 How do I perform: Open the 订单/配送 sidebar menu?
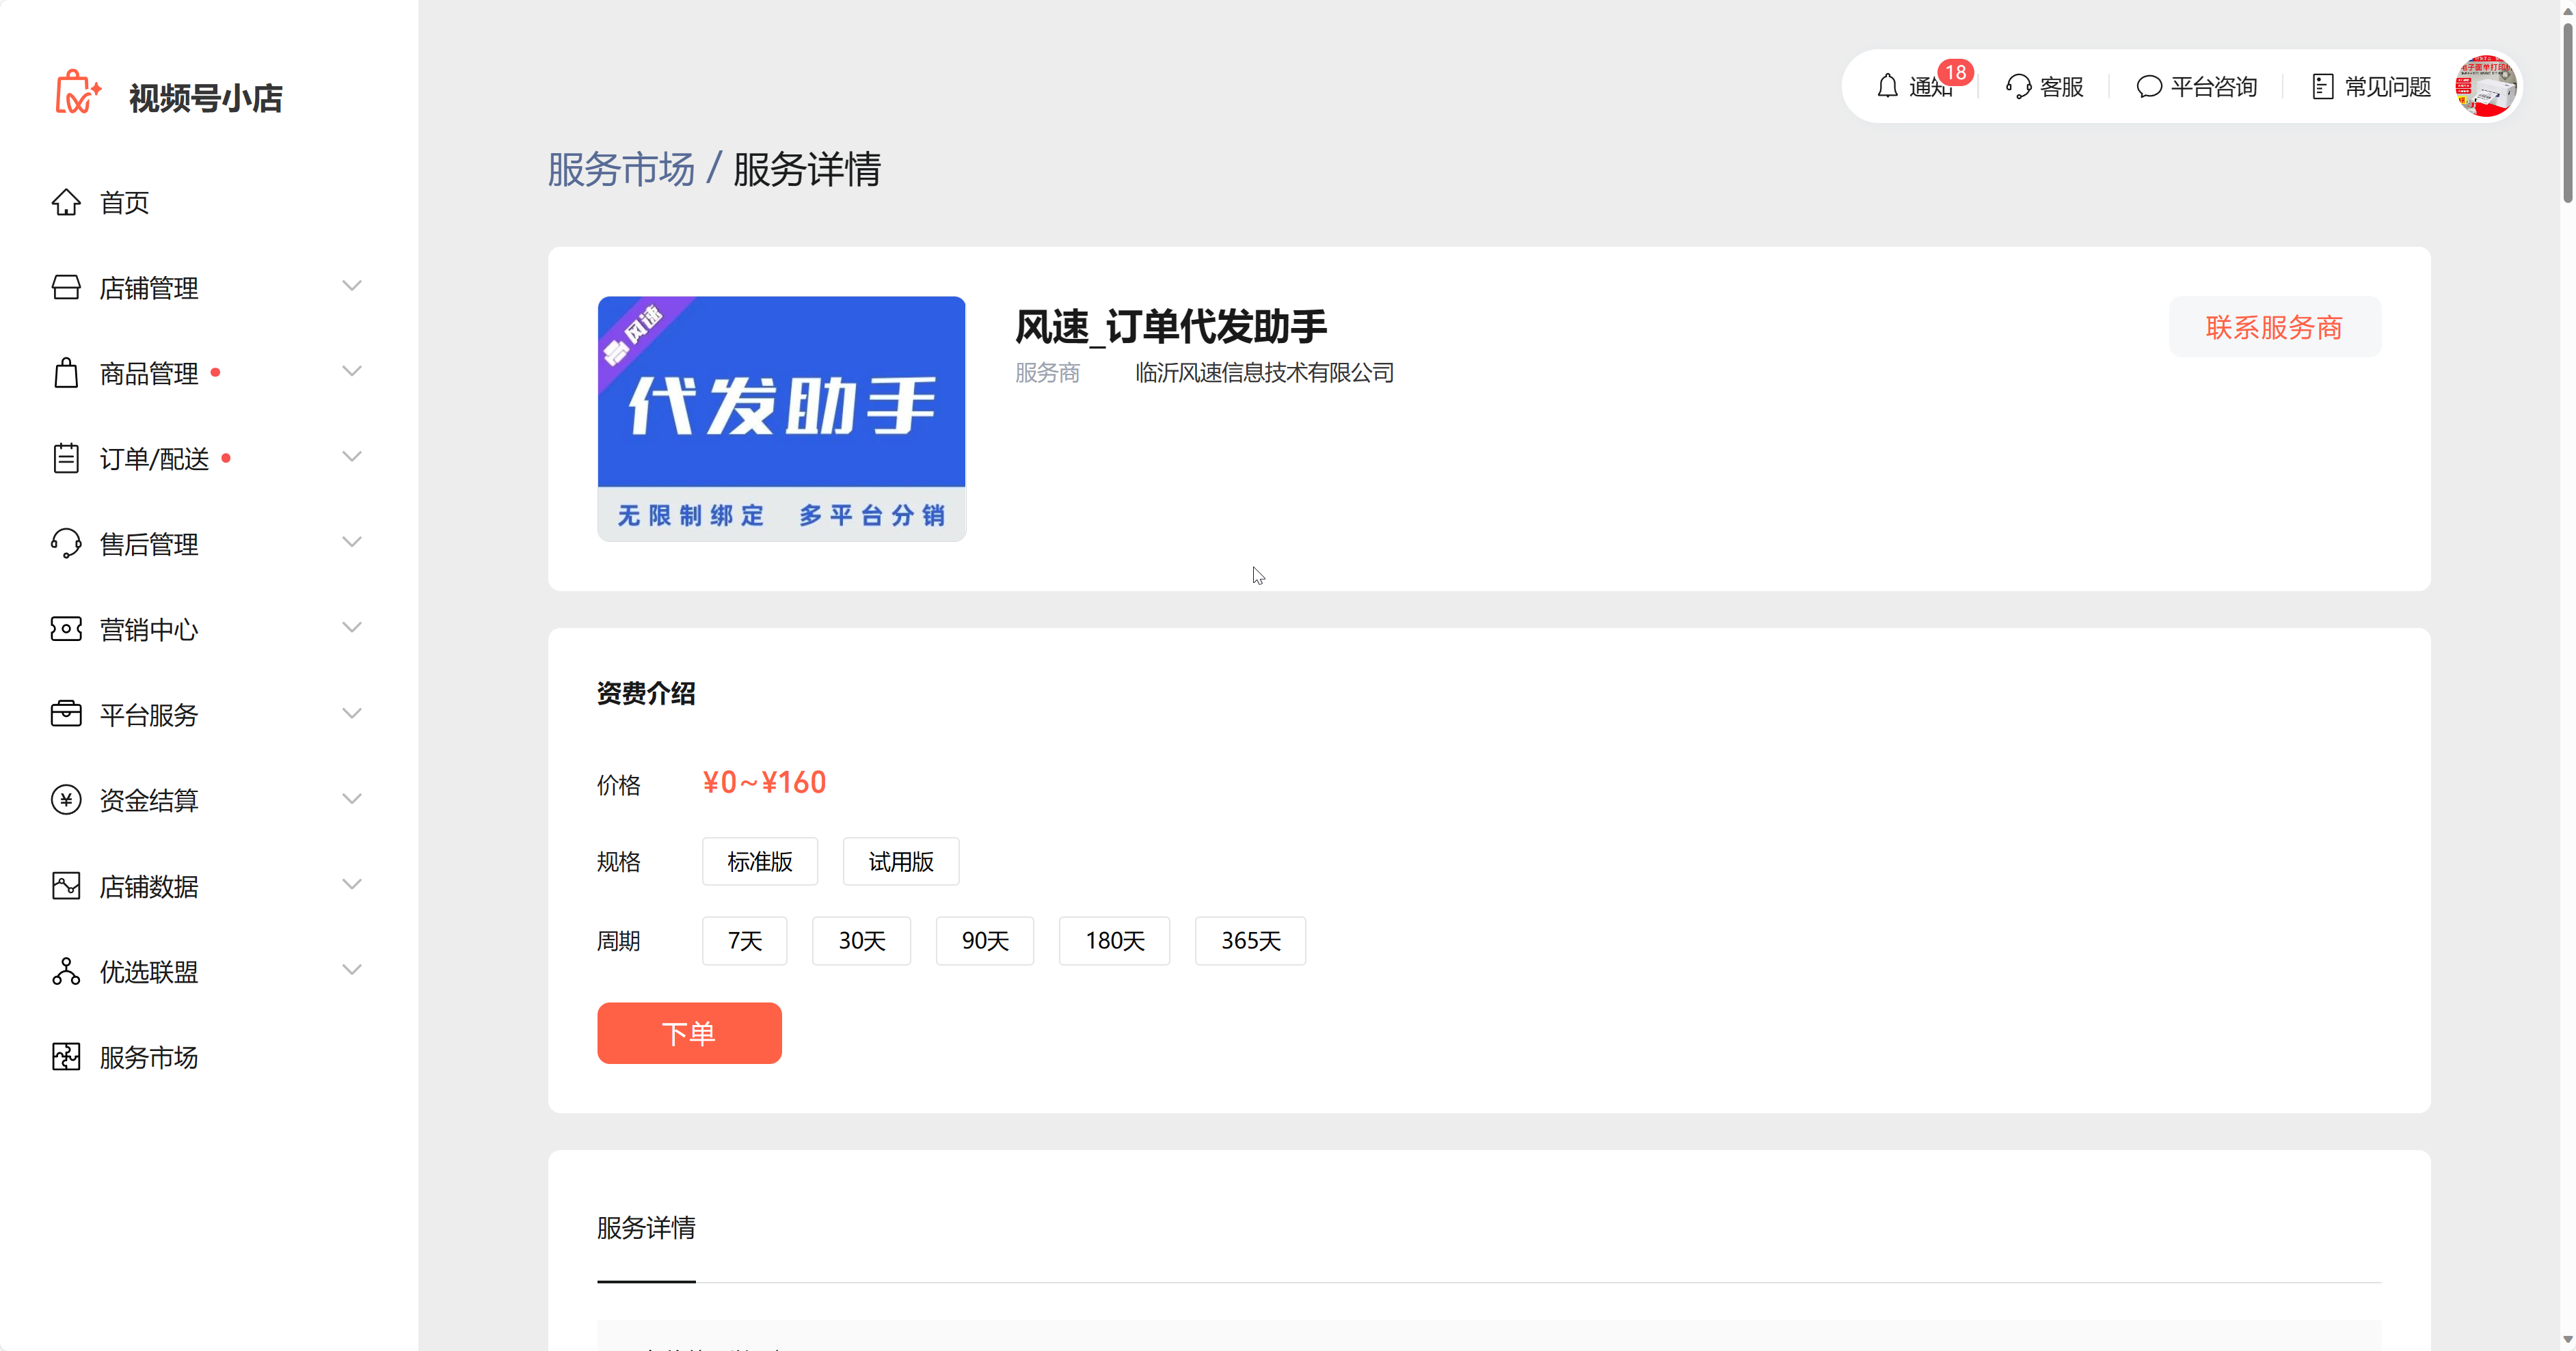pos(154,459)
